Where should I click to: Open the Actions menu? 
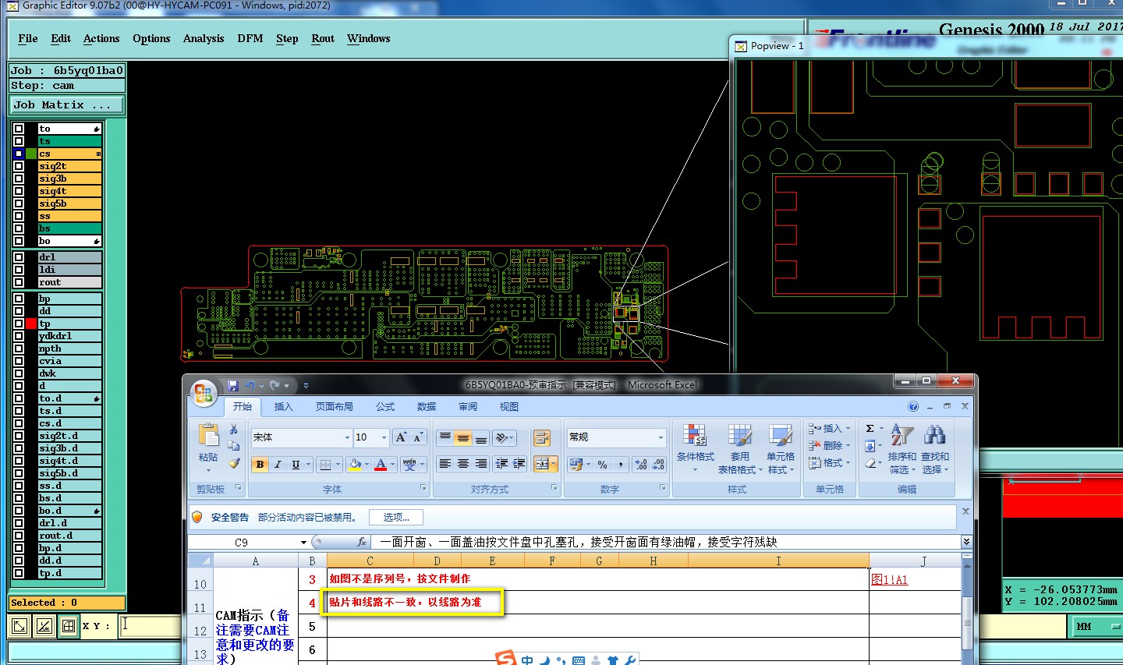(101, 38)
